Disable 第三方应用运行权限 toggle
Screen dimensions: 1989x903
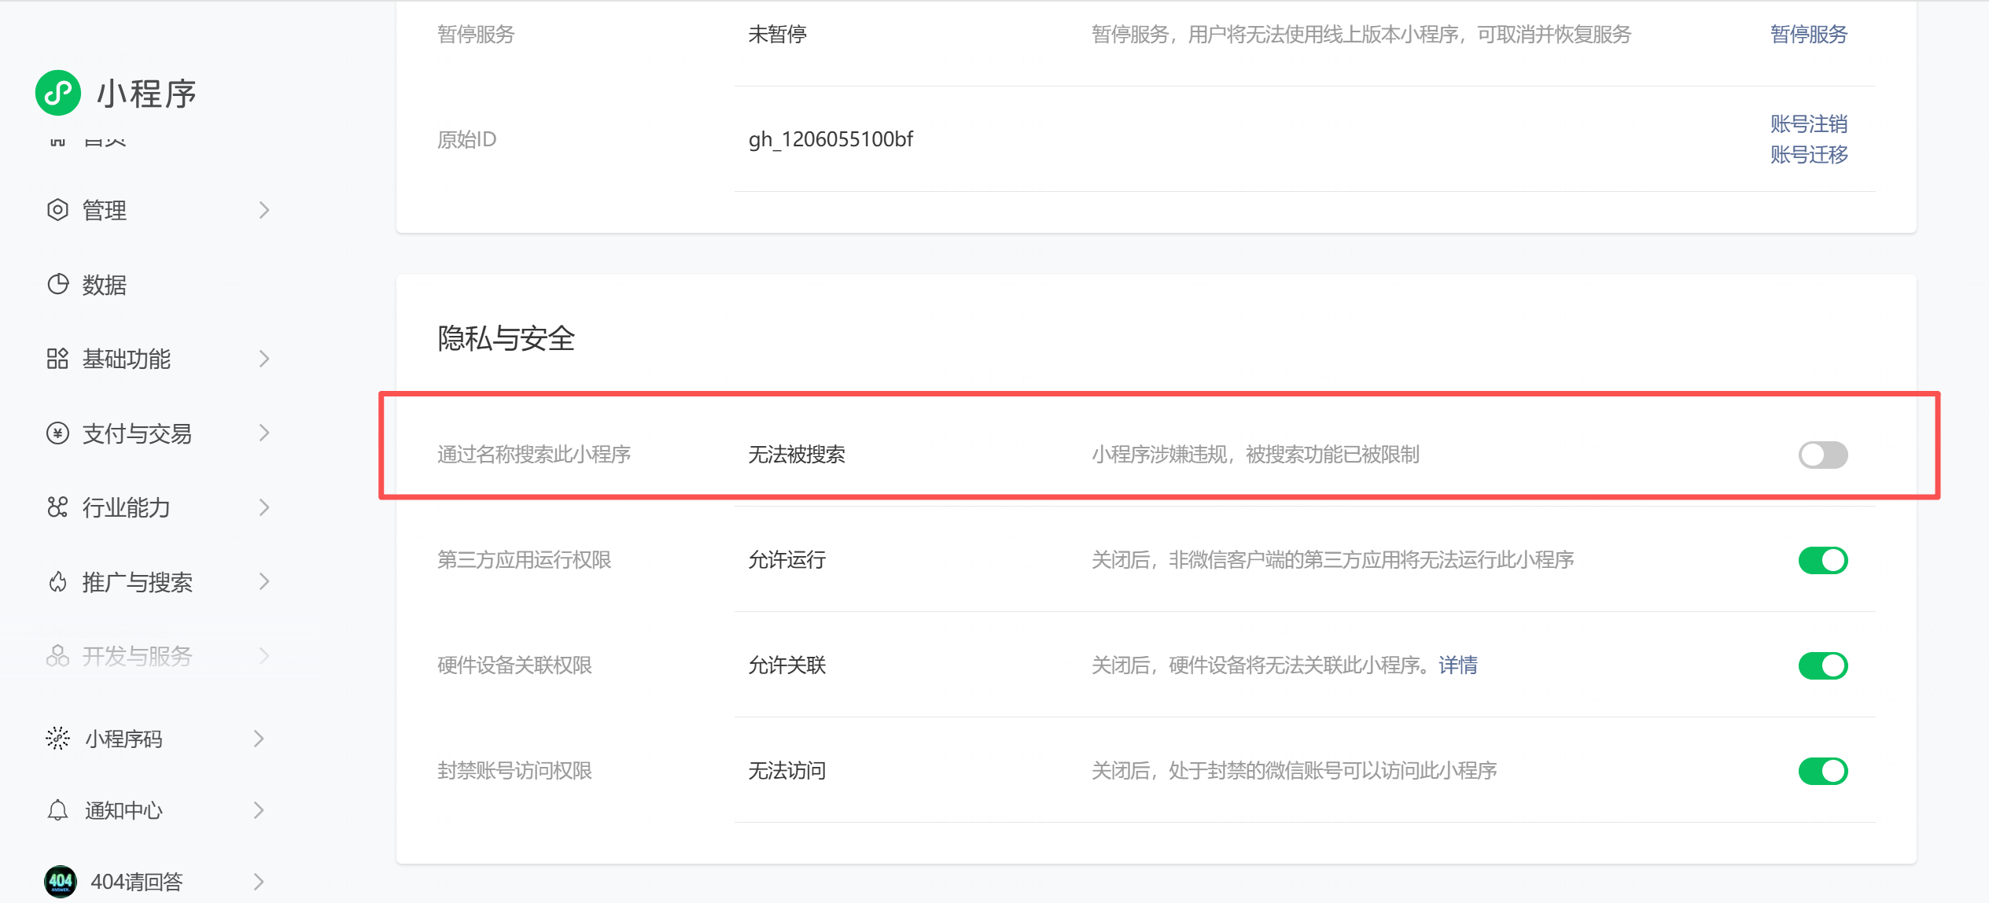1822,560
